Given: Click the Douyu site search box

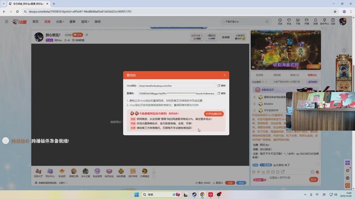Looking at the screenshot, I should [243, 22].
